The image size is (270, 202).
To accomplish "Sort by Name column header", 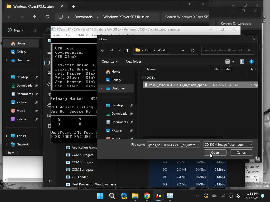I will tap(151, 69).
